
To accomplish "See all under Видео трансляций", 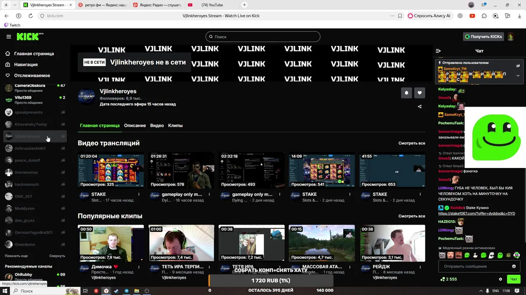I will (412, 143).
